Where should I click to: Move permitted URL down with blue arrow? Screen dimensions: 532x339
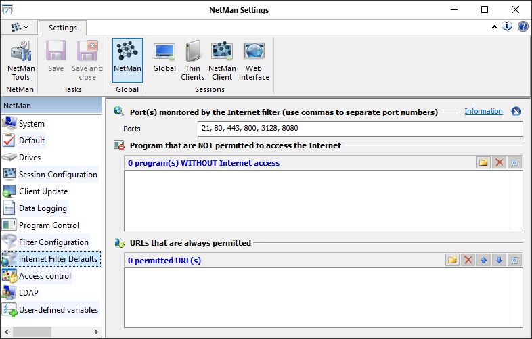pyautogui.click(x=500, y=260)
